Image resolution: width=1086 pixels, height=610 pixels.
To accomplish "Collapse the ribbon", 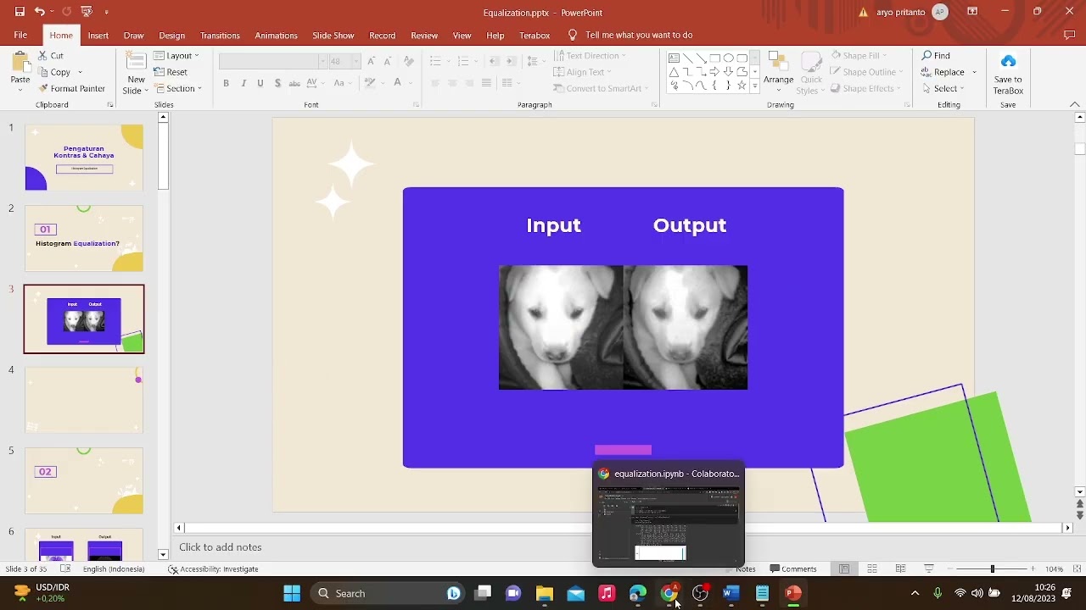I will 1074,104.
